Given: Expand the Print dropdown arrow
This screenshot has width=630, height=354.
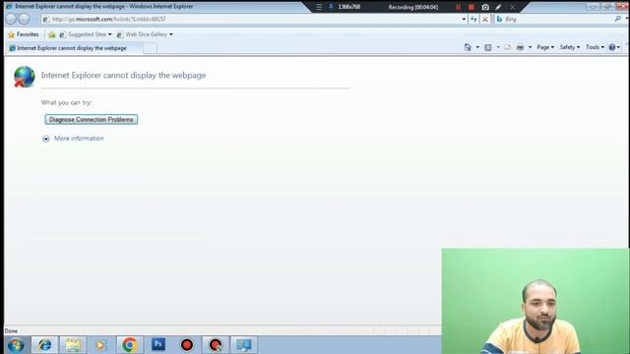Looking at the screenshot, I should (530, 47).
